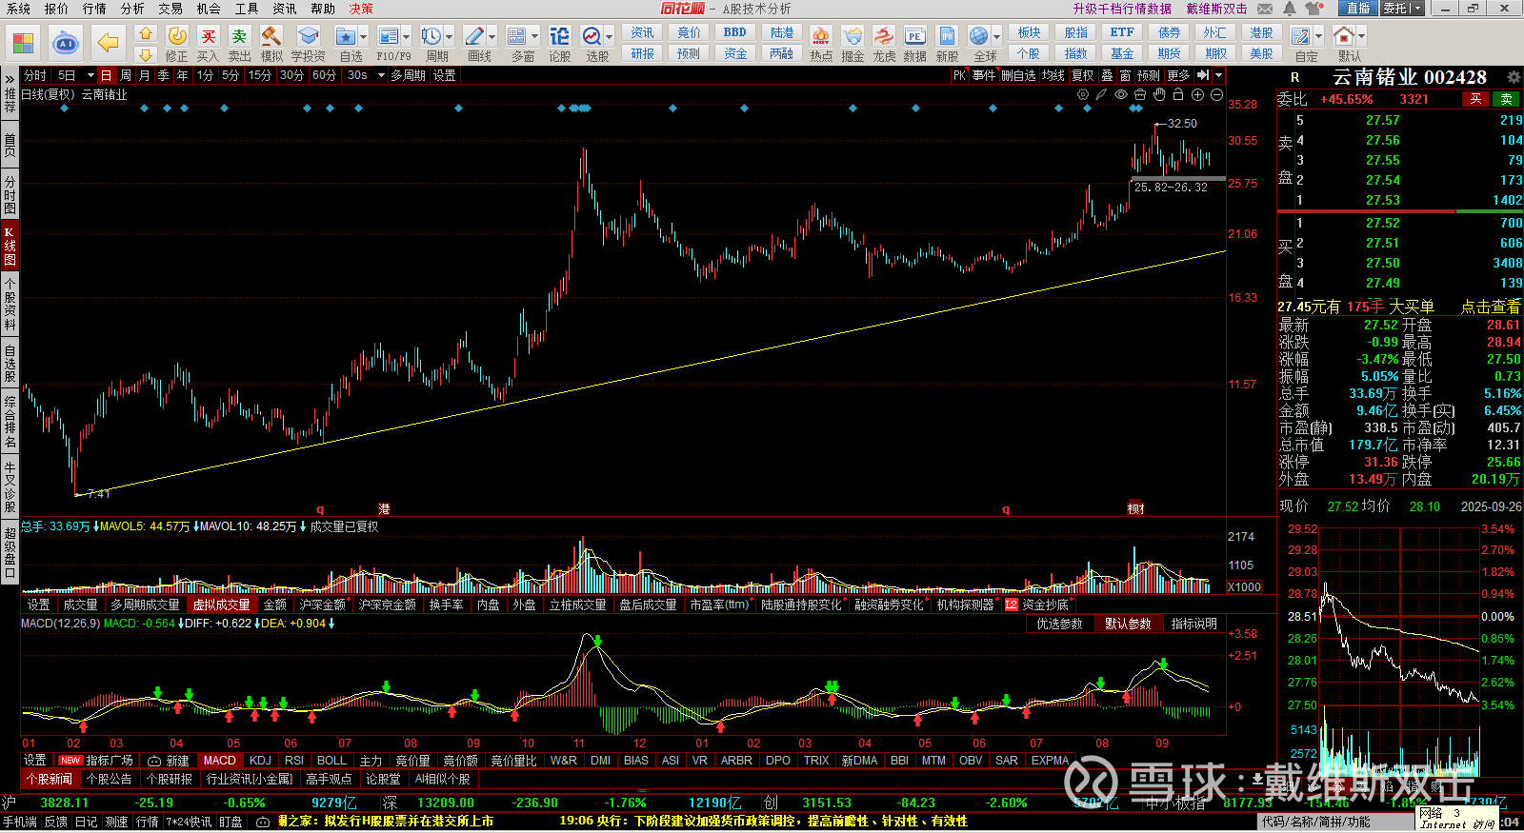Open chart settings gear above the K-line

(x=1083, y=94)
